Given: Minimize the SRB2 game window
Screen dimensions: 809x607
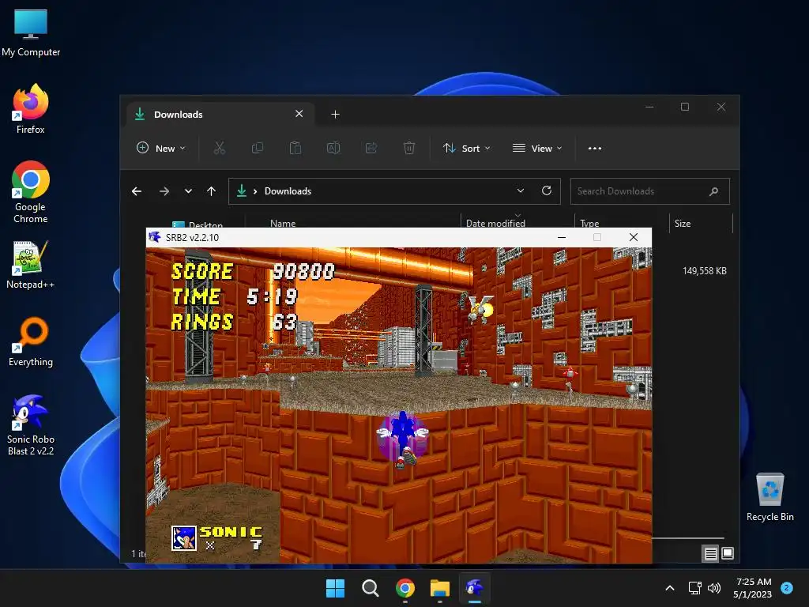Looking at the screenshot, I should pyautogui.click(x=562, y=237).
